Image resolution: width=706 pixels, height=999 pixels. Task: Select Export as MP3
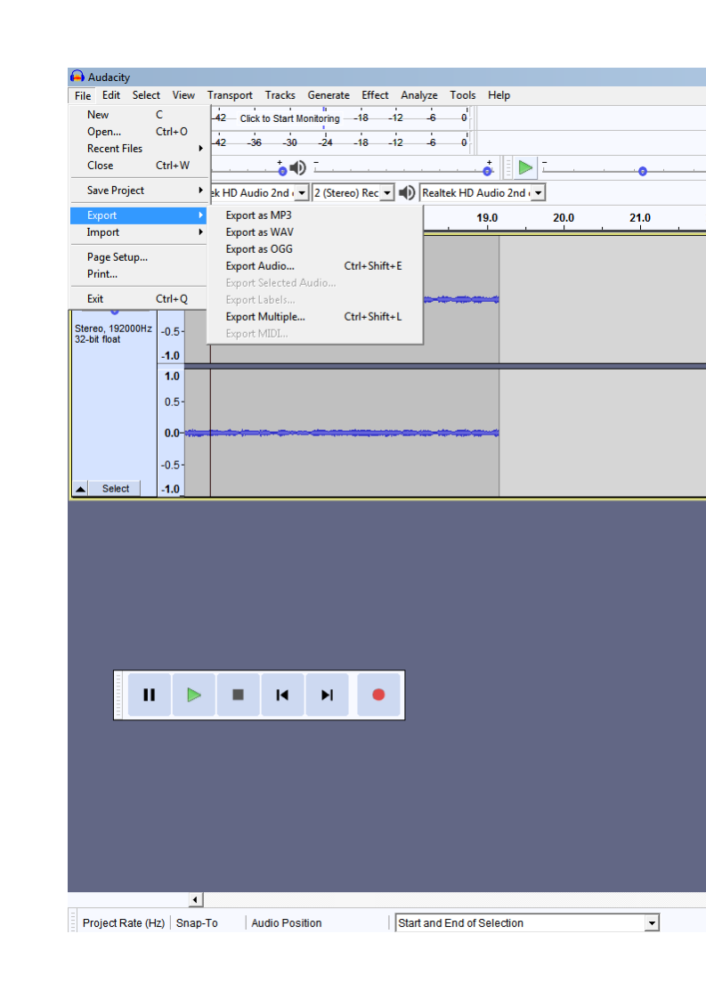(x=315, y=215)
